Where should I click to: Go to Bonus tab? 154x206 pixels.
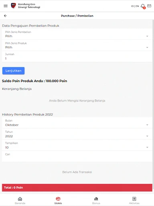click(x=96, y=200)
